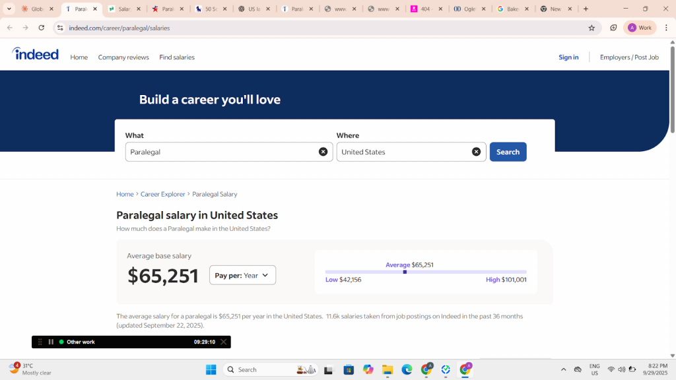This screenshot has width=676, height=380.
Task: Open a new browser tab with plus
Action: coord(586,9)
